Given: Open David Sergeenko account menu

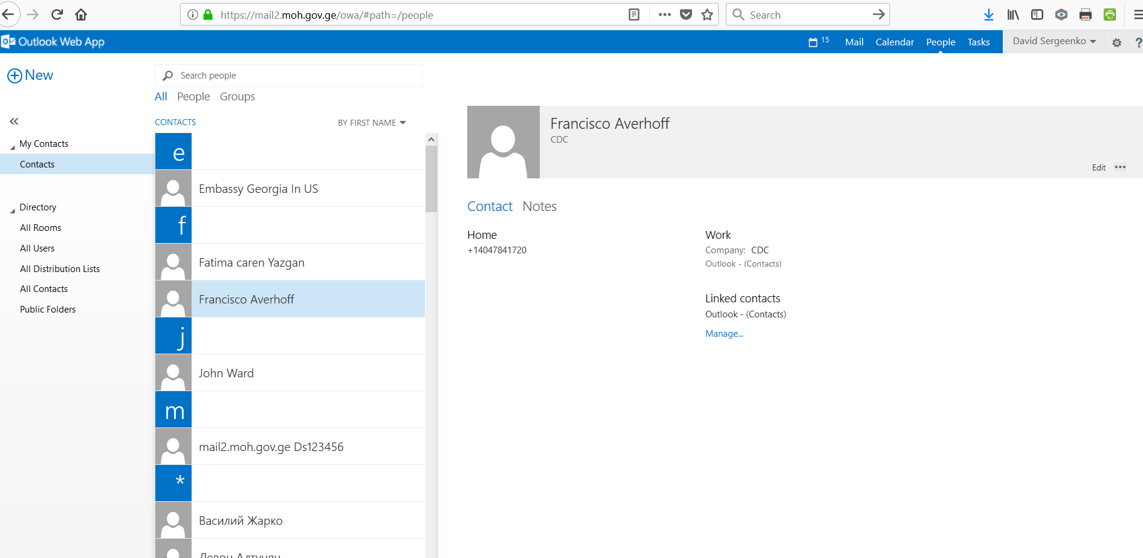Looking at the screenshot, I should (1054, 41).
